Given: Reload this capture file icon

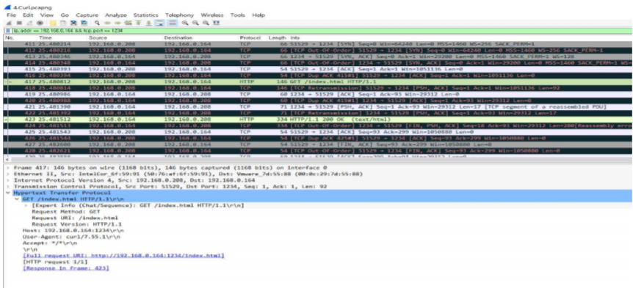Looking at the screenshot, I should coord(84,23).
